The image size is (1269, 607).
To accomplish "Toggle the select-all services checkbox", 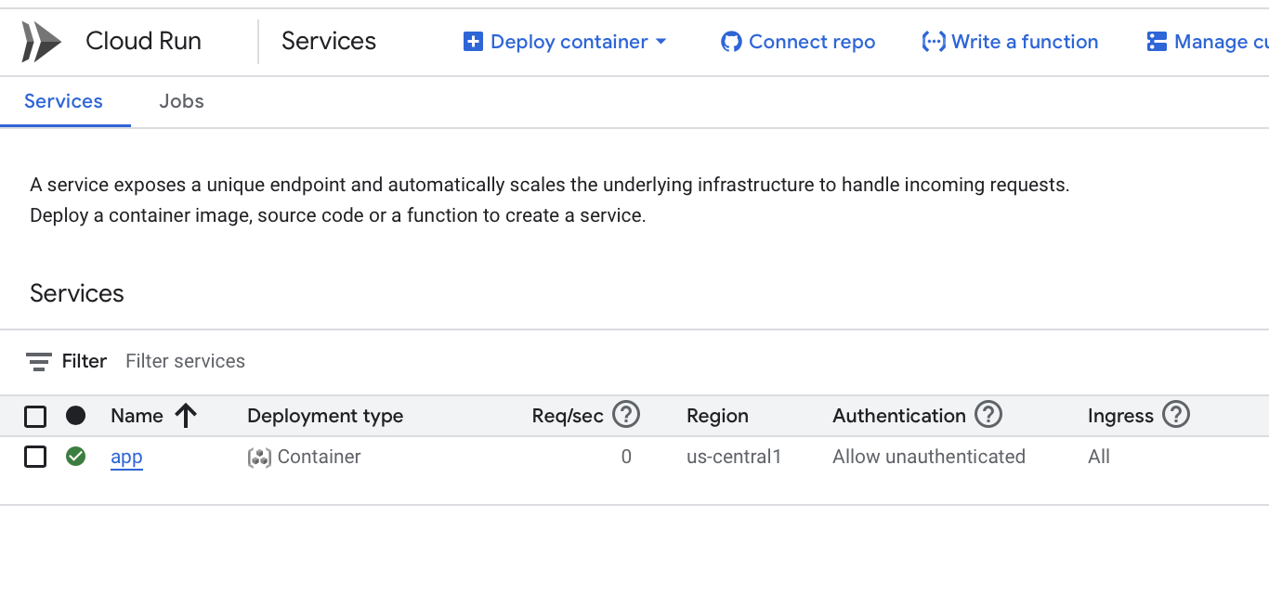I will pyautogui.click(x=35, y=416).
